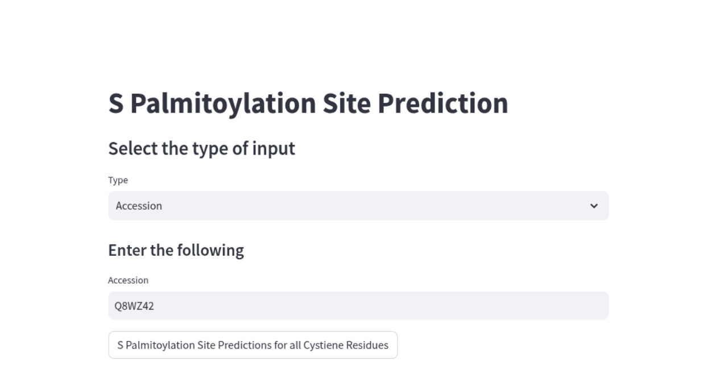Click the S Palmitoylation Site Predictions button
Image resolution: width=715 pixels, height=382 pixels.
click(x=253, y=344)
